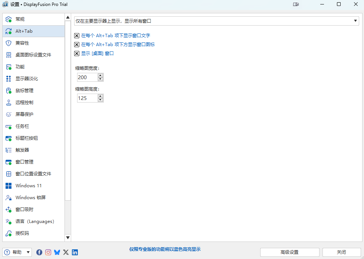Click the 高级设置 button
This screenshot has height=259, width=364.
(x=289, y=252)
